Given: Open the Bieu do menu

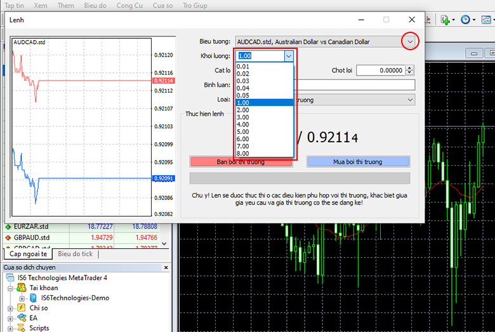Looking at the screenshot, I should pos(95,5).
